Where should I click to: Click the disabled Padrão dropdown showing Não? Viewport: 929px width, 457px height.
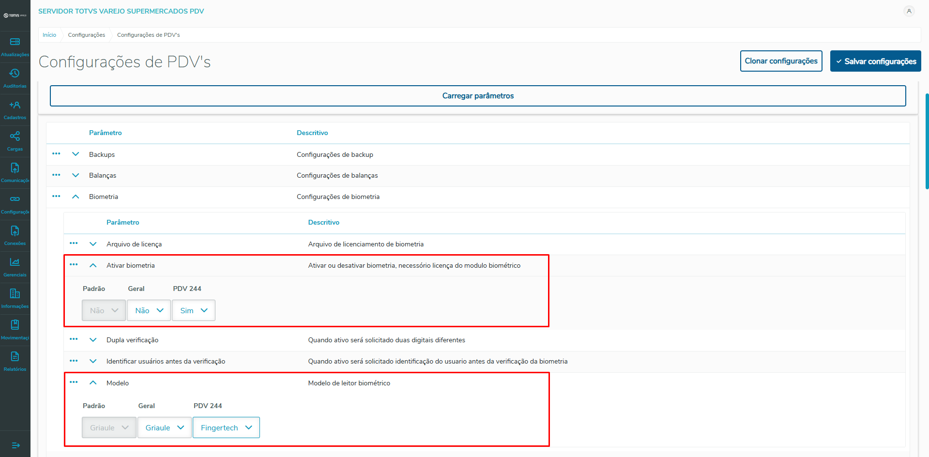104,310
